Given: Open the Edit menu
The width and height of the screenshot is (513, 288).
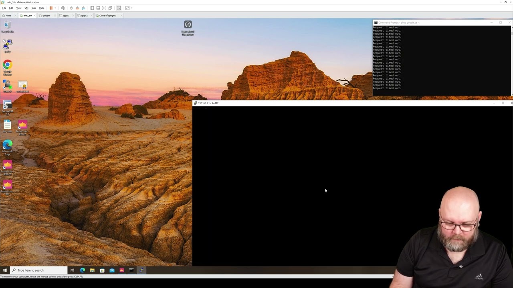Looking at the screenshot, I should tap(11, 8).
